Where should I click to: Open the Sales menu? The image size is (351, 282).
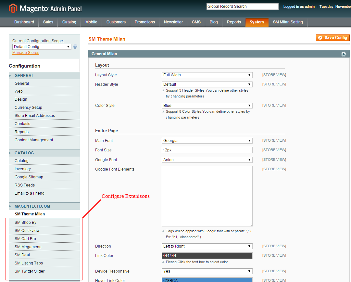(x=48, y=22)
